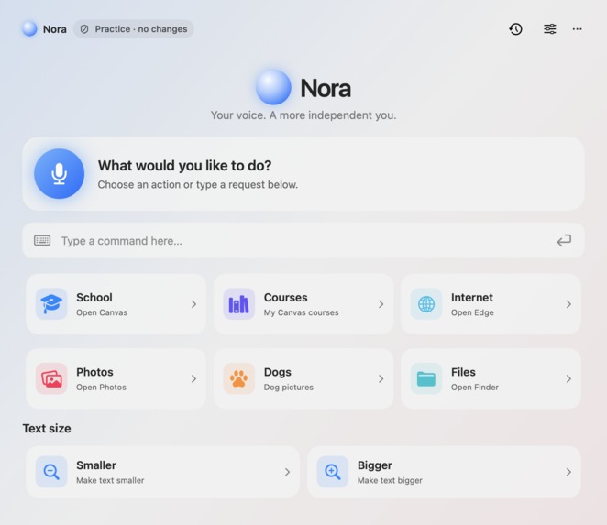Click the Photos pictures icon

coord(51,378)
